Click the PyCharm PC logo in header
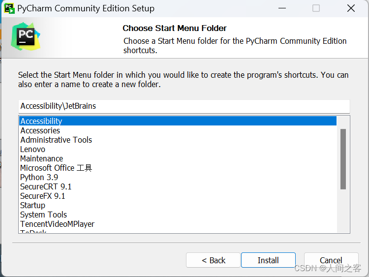 tap(26, 36)
